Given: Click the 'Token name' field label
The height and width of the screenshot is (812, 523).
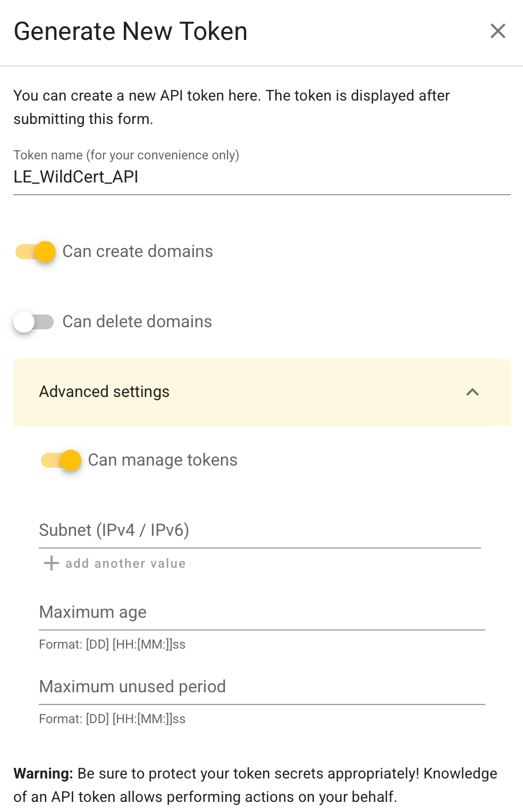Looking at the screenshot, I should [126, 155].
